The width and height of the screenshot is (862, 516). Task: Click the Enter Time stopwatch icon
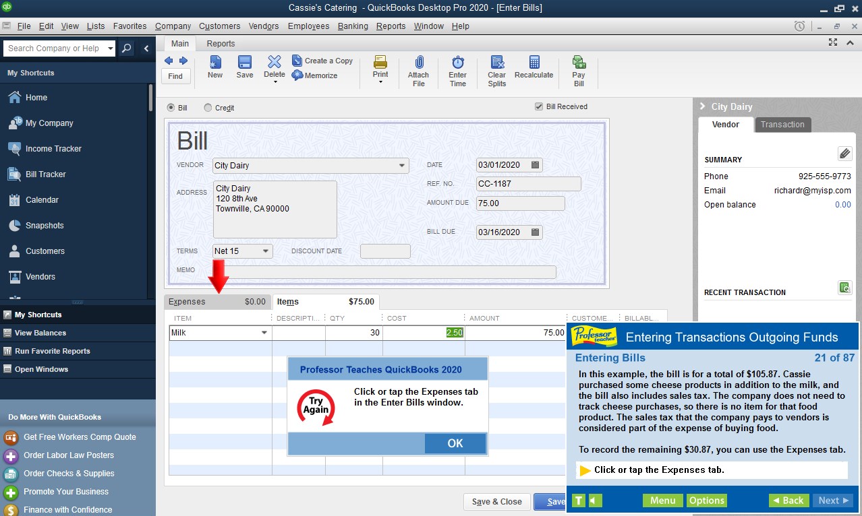(458, 62)
